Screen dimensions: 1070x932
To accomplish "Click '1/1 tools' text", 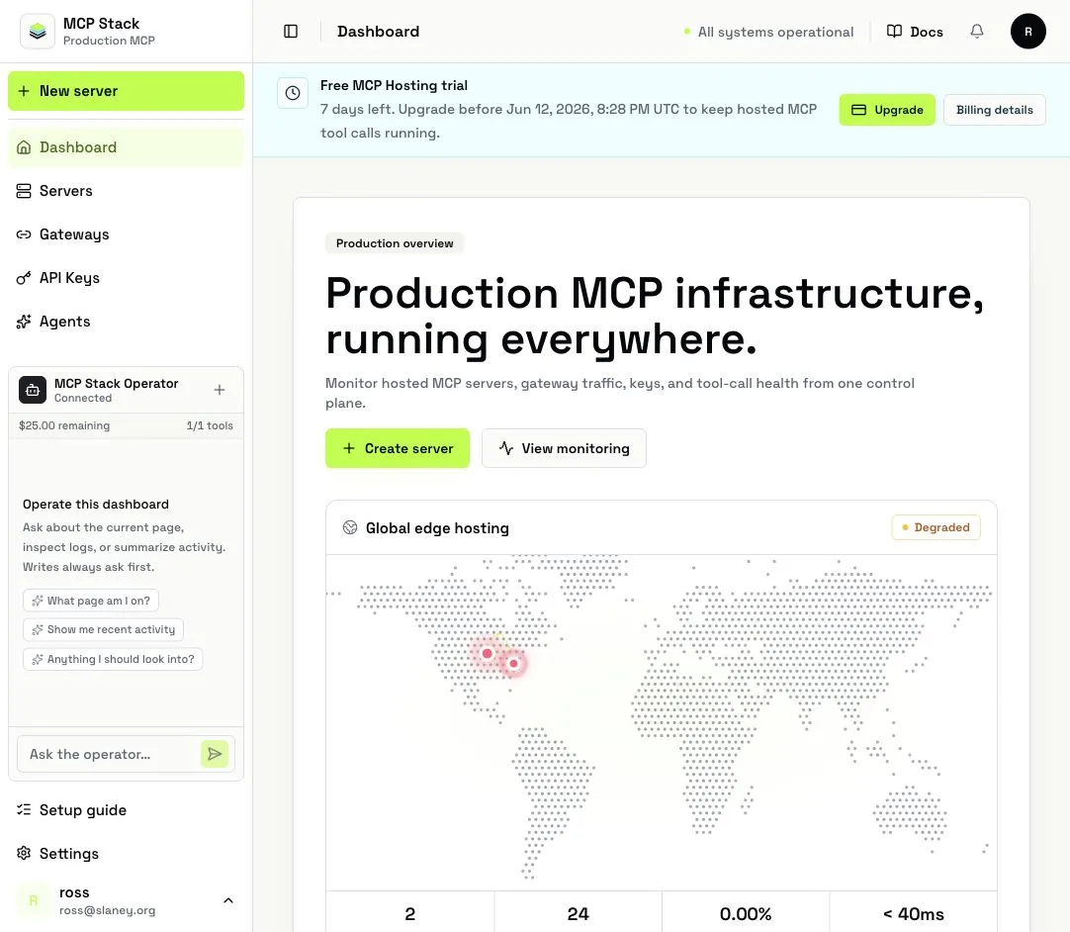I will 210,425.
